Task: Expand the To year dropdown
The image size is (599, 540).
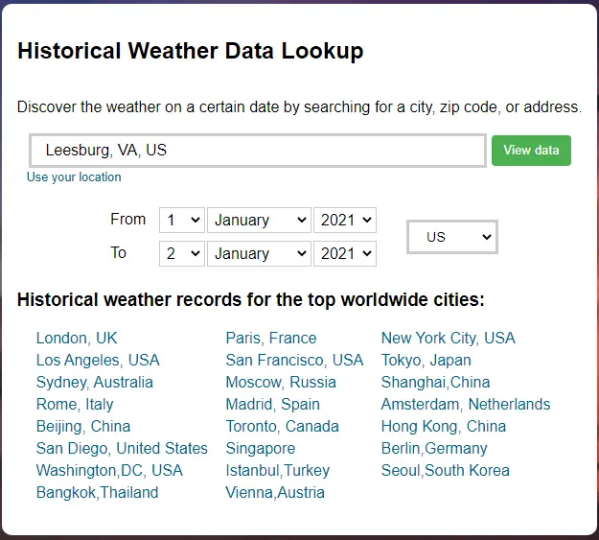Action: (344, 253)
